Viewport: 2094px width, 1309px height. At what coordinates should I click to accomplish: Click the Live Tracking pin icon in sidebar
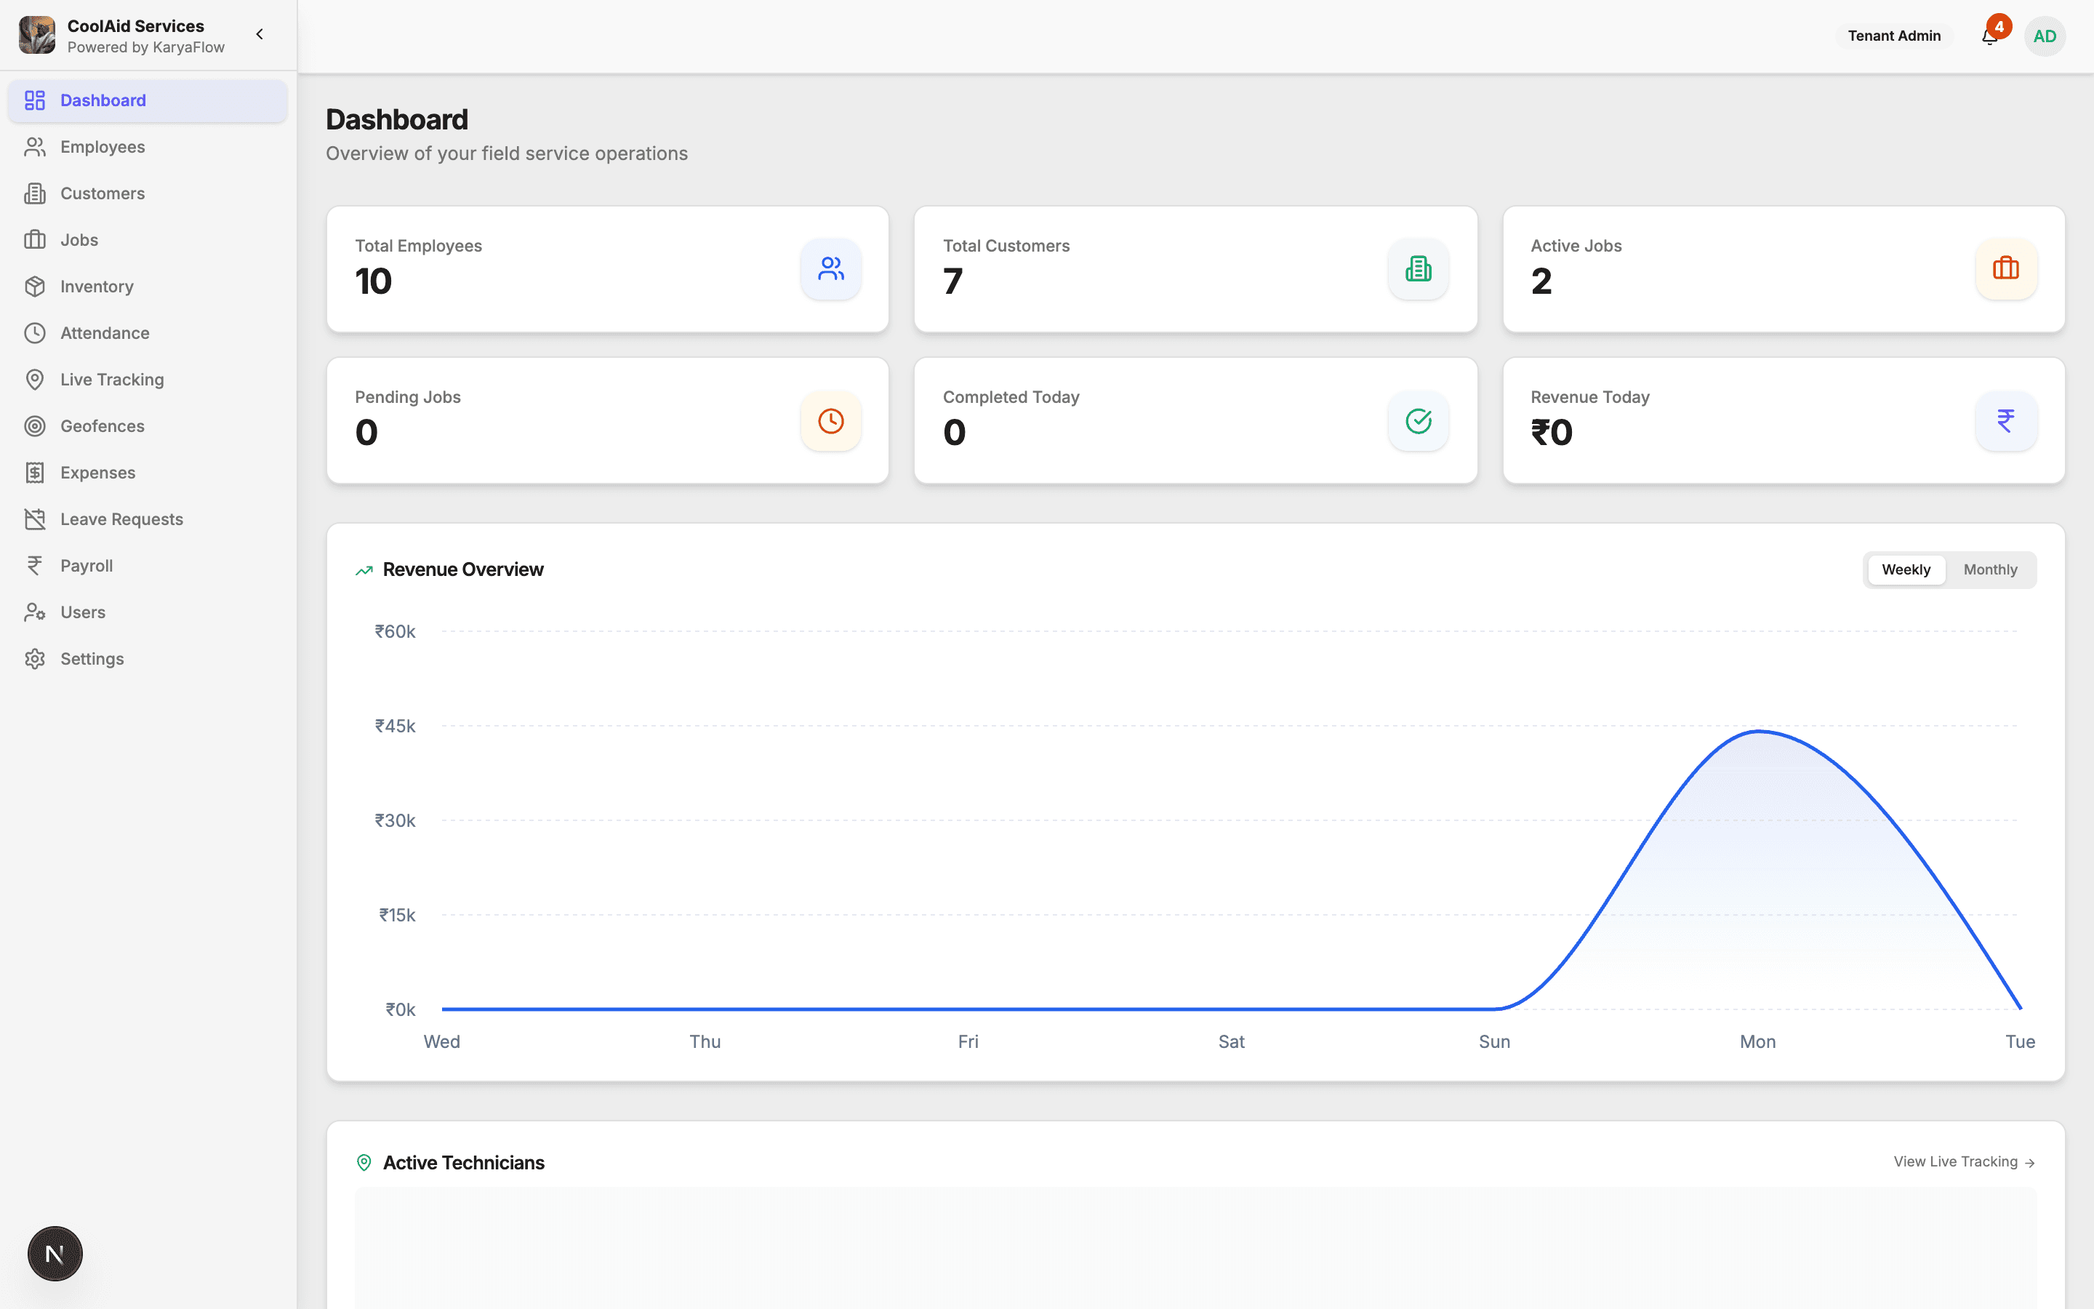[35, 379]
